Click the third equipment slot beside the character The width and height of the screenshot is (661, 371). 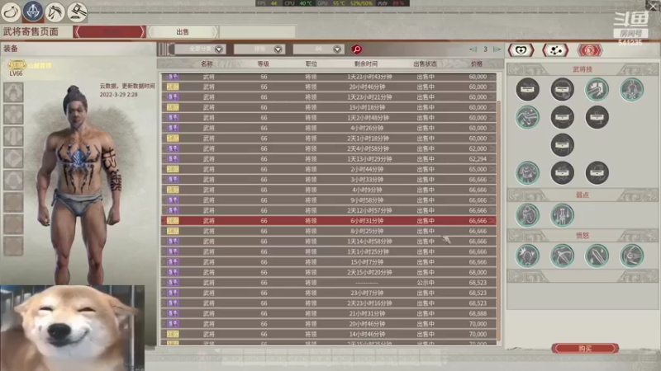[x=13, y=136]
